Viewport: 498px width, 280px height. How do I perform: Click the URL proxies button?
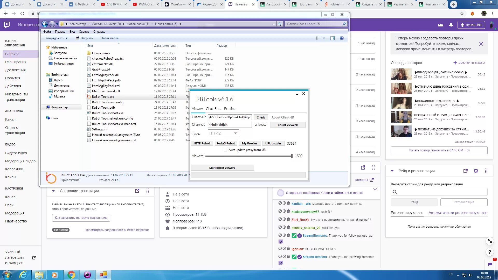coord(273,143)
